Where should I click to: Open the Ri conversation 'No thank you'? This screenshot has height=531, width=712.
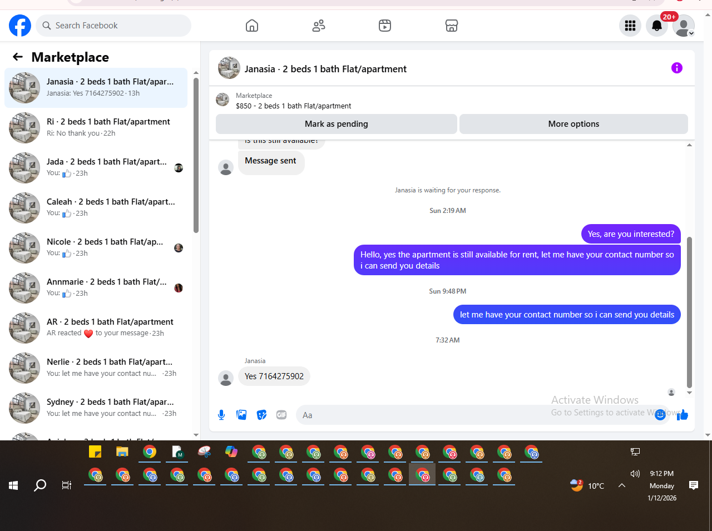coord(96,128)
